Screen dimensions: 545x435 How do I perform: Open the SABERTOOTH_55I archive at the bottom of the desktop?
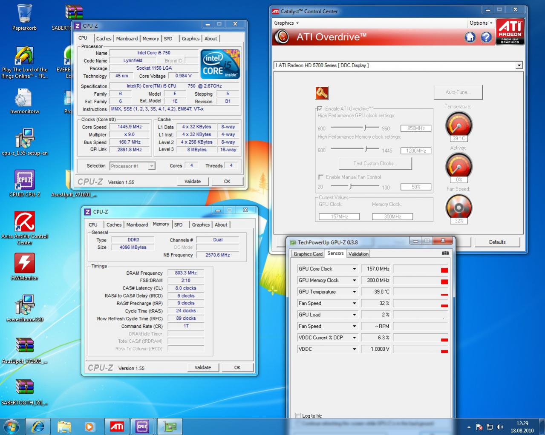point(24,392)
